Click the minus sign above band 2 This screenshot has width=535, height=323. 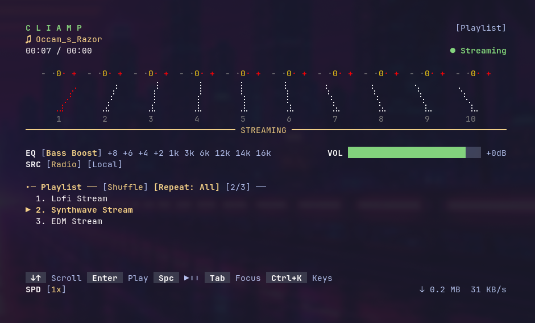[89, 73]
